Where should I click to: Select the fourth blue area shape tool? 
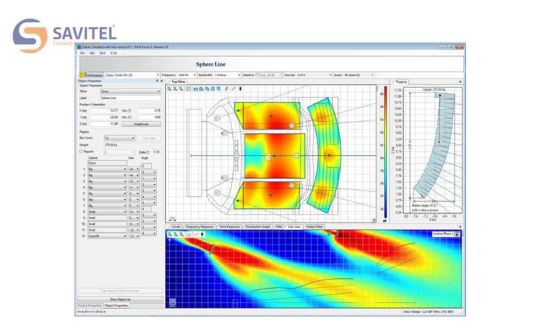213,89
